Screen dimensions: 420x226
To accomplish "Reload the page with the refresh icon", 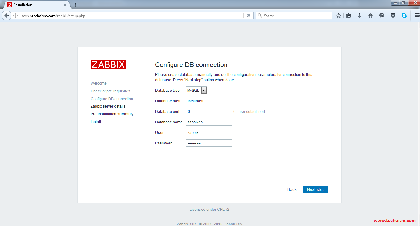I will tap(248, 16).
